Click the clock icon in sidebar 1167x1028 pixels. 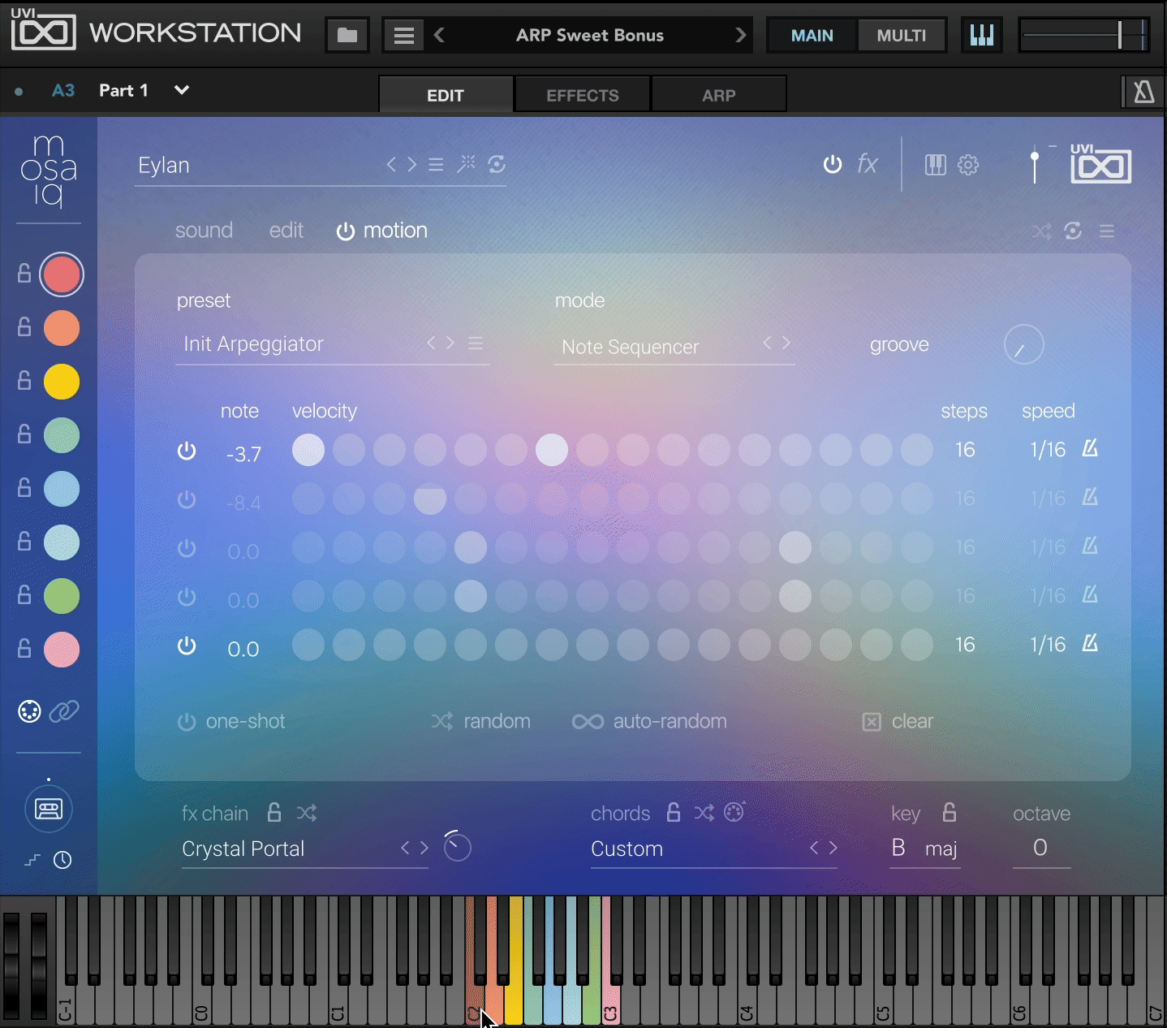pyautogui.click(x=62, y=860)
